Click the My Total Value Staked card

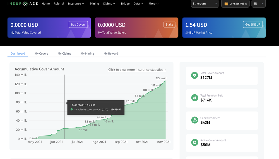pyautogui.click(x=136, y=28)
